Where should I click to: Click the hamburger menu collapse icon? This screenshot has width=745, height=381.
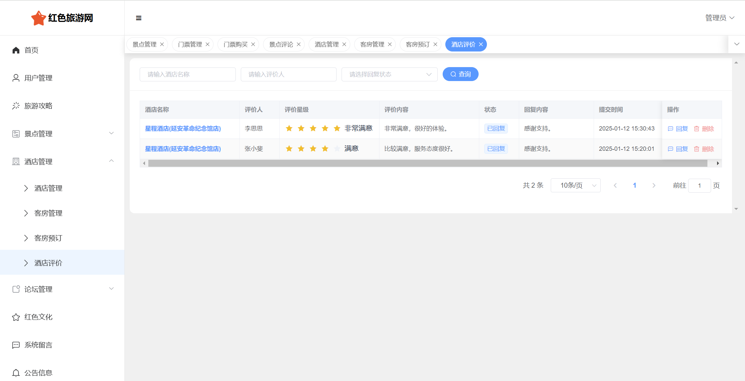click(139, 18)
